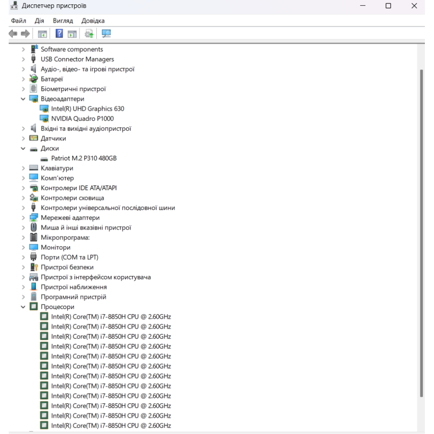Screen dimensions: 434x434
Task: Open the Дія menu
Action: point(39,21)
